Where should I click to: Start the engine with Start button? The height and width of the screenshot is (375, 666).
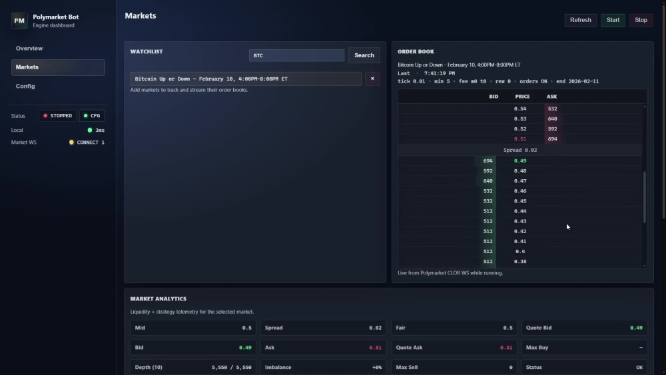point(613,20)
